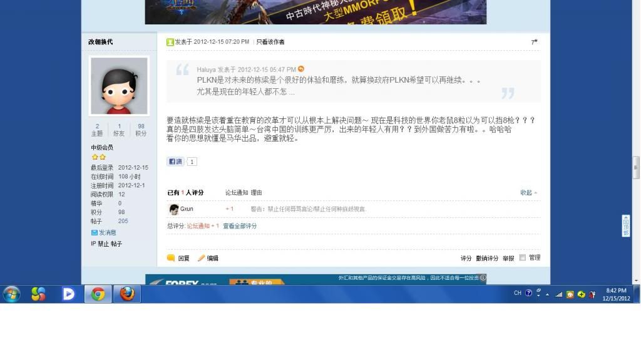Click the back-to-top side button
This screenshot has height=360, width=641.
pos(626,226)
